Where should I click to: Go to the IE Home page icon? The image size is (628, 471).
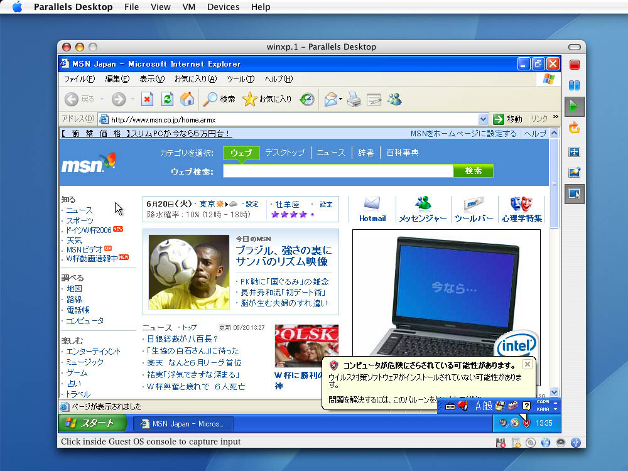click(187, 99)
